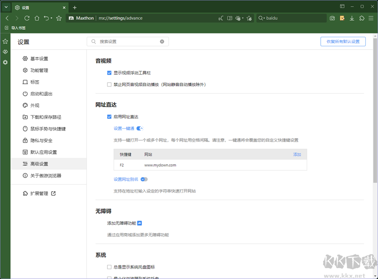Click the layout panel icon in title bar
This screenshot has width=378, height=279.
(x=342, y=6)
